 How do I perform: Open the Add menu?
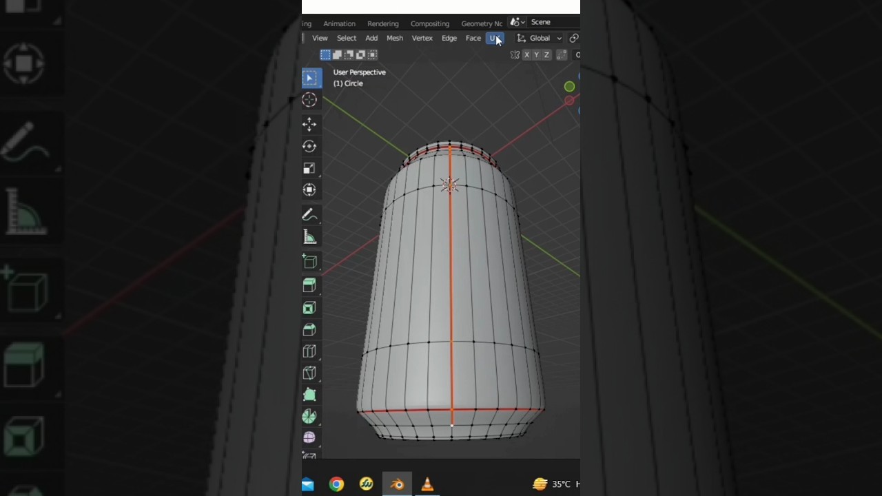tap(371, 39)
